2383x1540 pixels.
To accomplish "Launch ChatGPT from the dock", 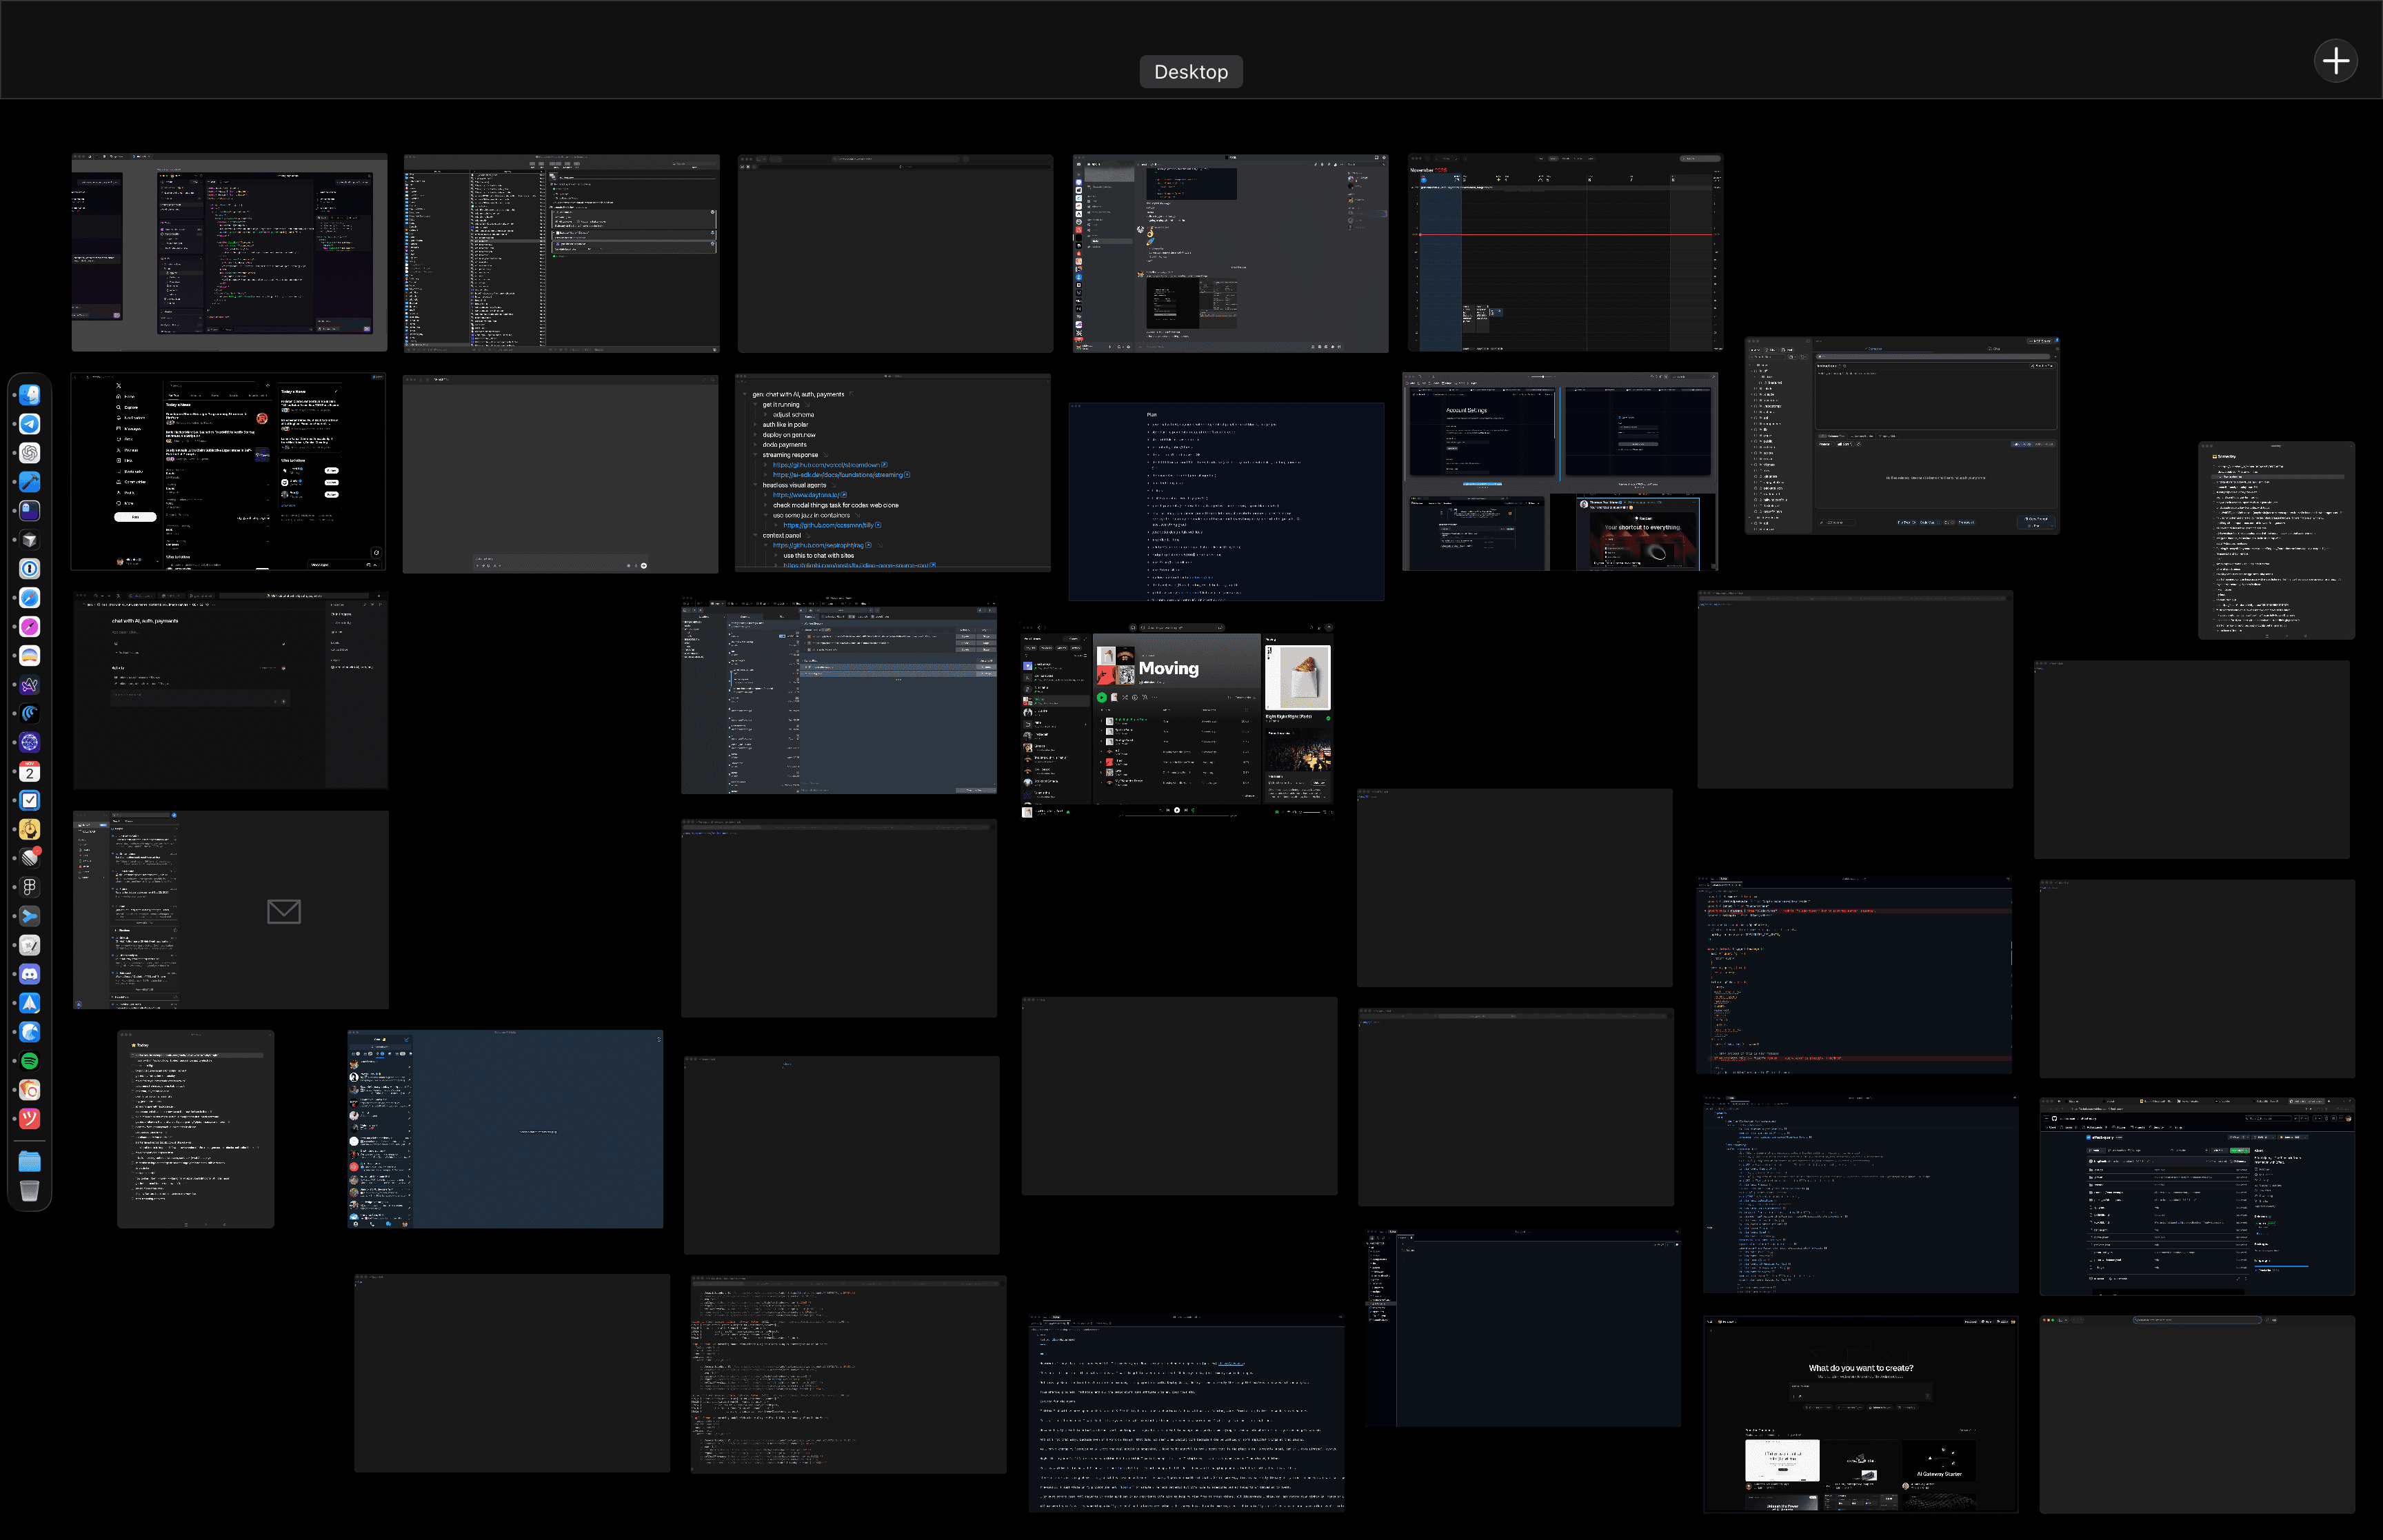I will point(30,453).
